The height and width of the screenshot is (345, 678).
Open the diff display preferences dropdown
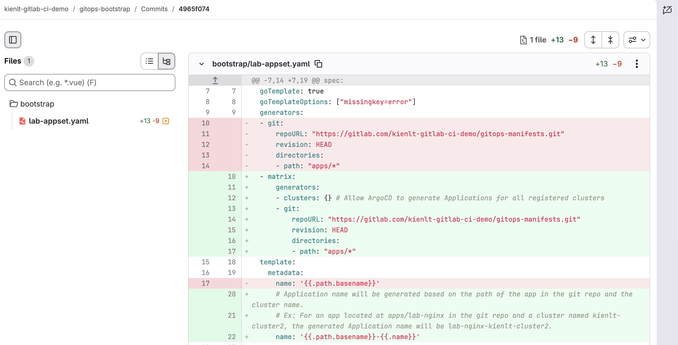(637, 40)
